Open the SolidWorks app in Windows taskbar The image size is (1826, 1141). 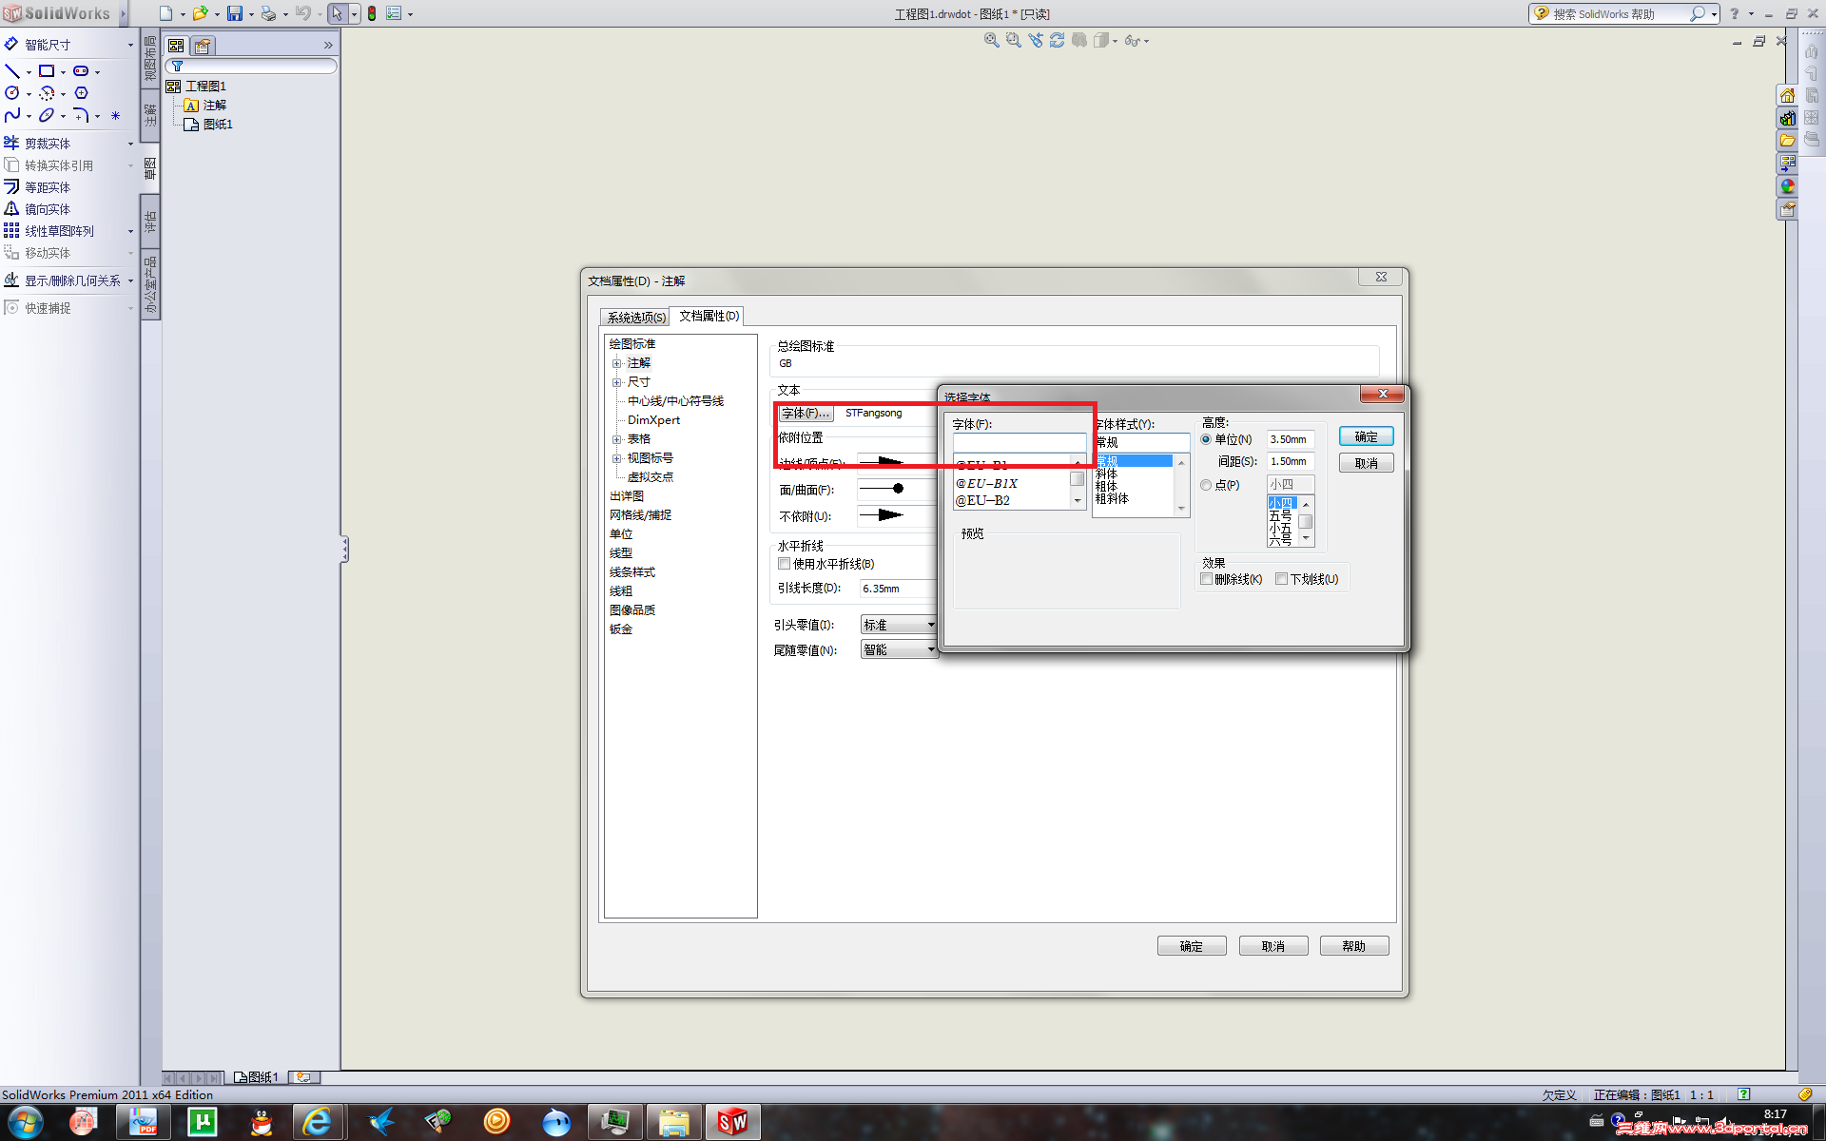(732, 1122)
